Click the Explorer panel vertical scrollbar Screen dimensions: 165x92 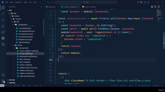coord(44,27)
